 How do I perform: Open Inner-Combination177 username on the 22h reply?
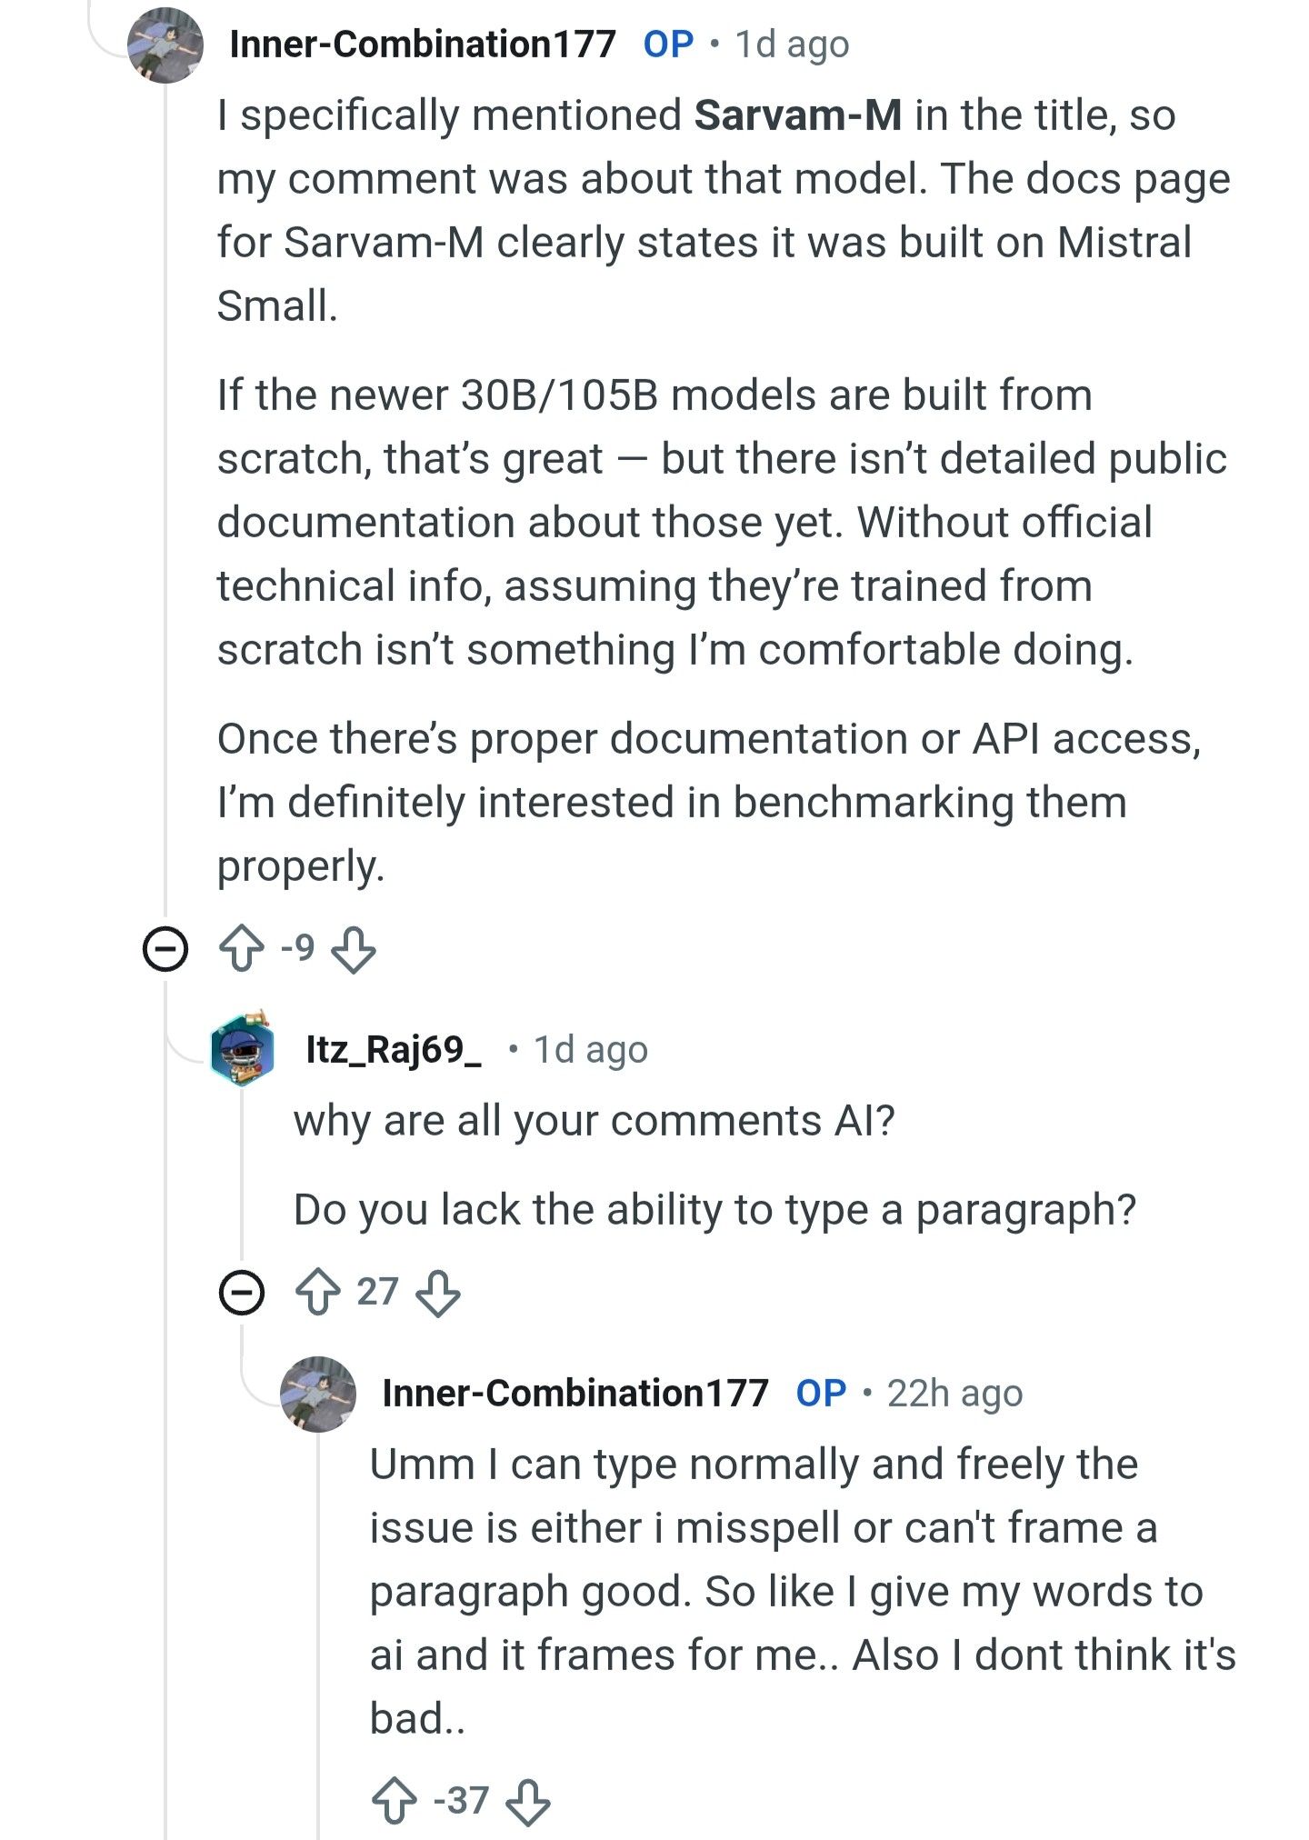coord(575,1394)
